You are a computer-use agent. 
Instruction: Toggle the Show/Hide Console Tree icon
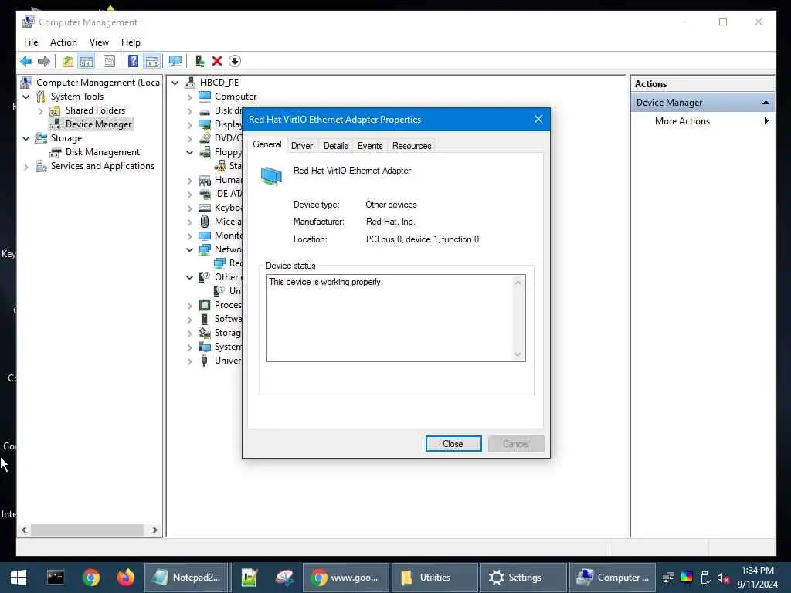pyautogui.click(x=87, y=61)
